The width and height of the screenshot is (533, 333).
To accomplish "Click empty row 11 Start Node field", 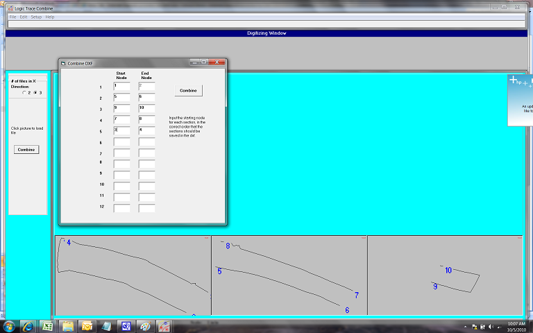I will 121,197.
